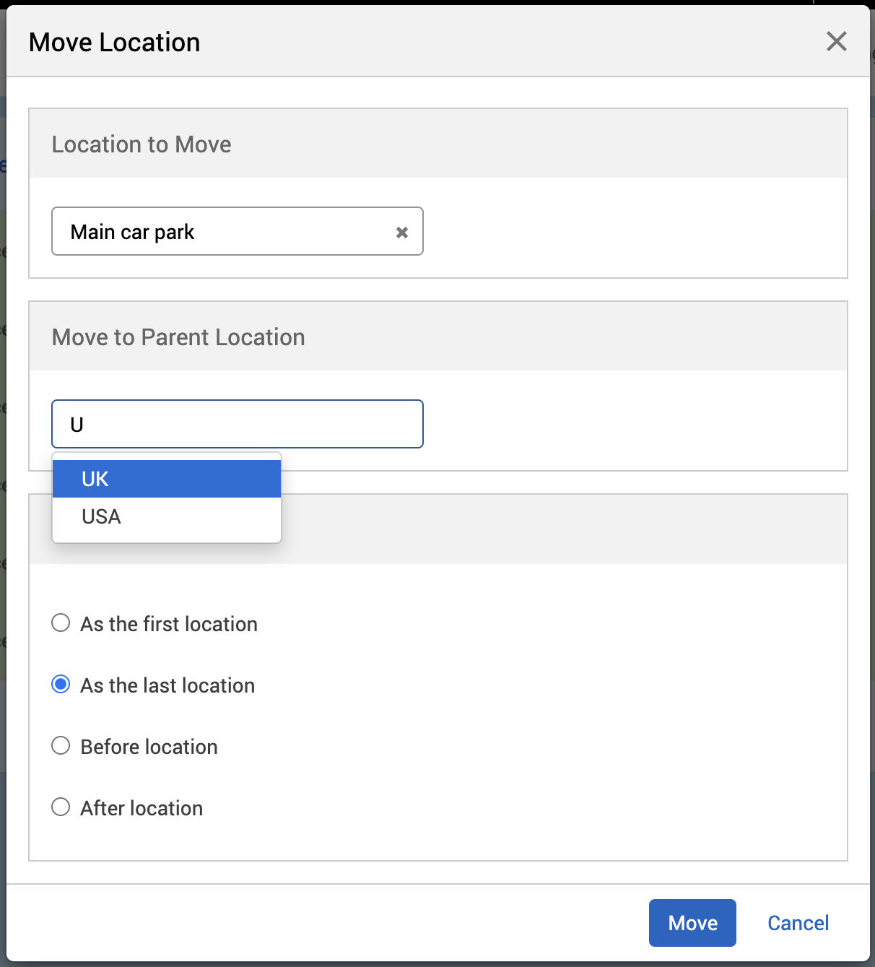This screenshot has width=875, height=967.
Task: Click the "Before location" label text
Action: click(x=149, y=747)
